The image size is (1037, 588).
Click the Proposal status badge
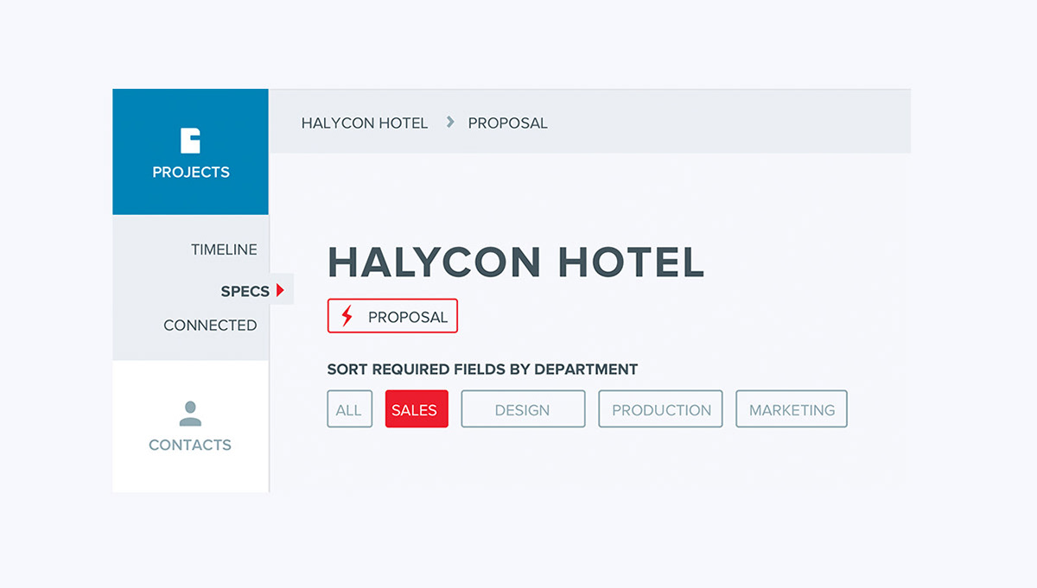[392, 316]
